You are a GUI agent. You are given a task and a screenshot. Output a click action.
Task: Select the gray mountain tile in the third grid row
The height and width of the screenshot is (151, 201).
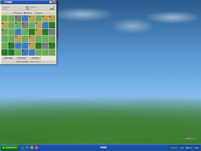coord(52,32)
